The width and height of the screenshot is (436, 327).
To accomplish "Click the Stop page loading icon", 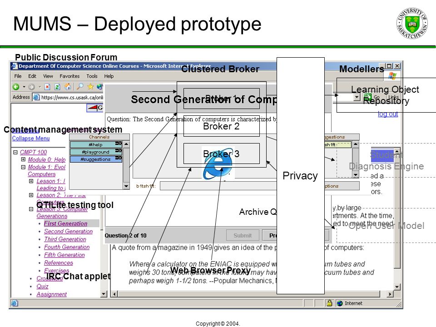I will (47, 87).
